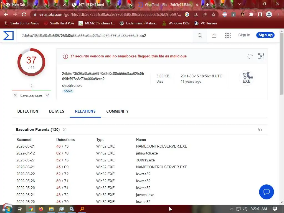
Task: Click the clock showing 2:22:01 AM
Action: [x=259, y=209]
